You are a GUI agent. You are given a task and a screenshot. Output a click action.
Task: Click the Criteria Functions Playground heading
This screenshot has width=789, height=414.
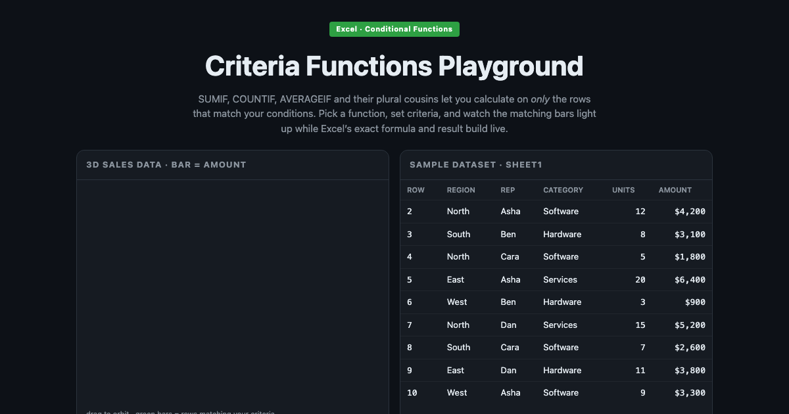[394, 66]
